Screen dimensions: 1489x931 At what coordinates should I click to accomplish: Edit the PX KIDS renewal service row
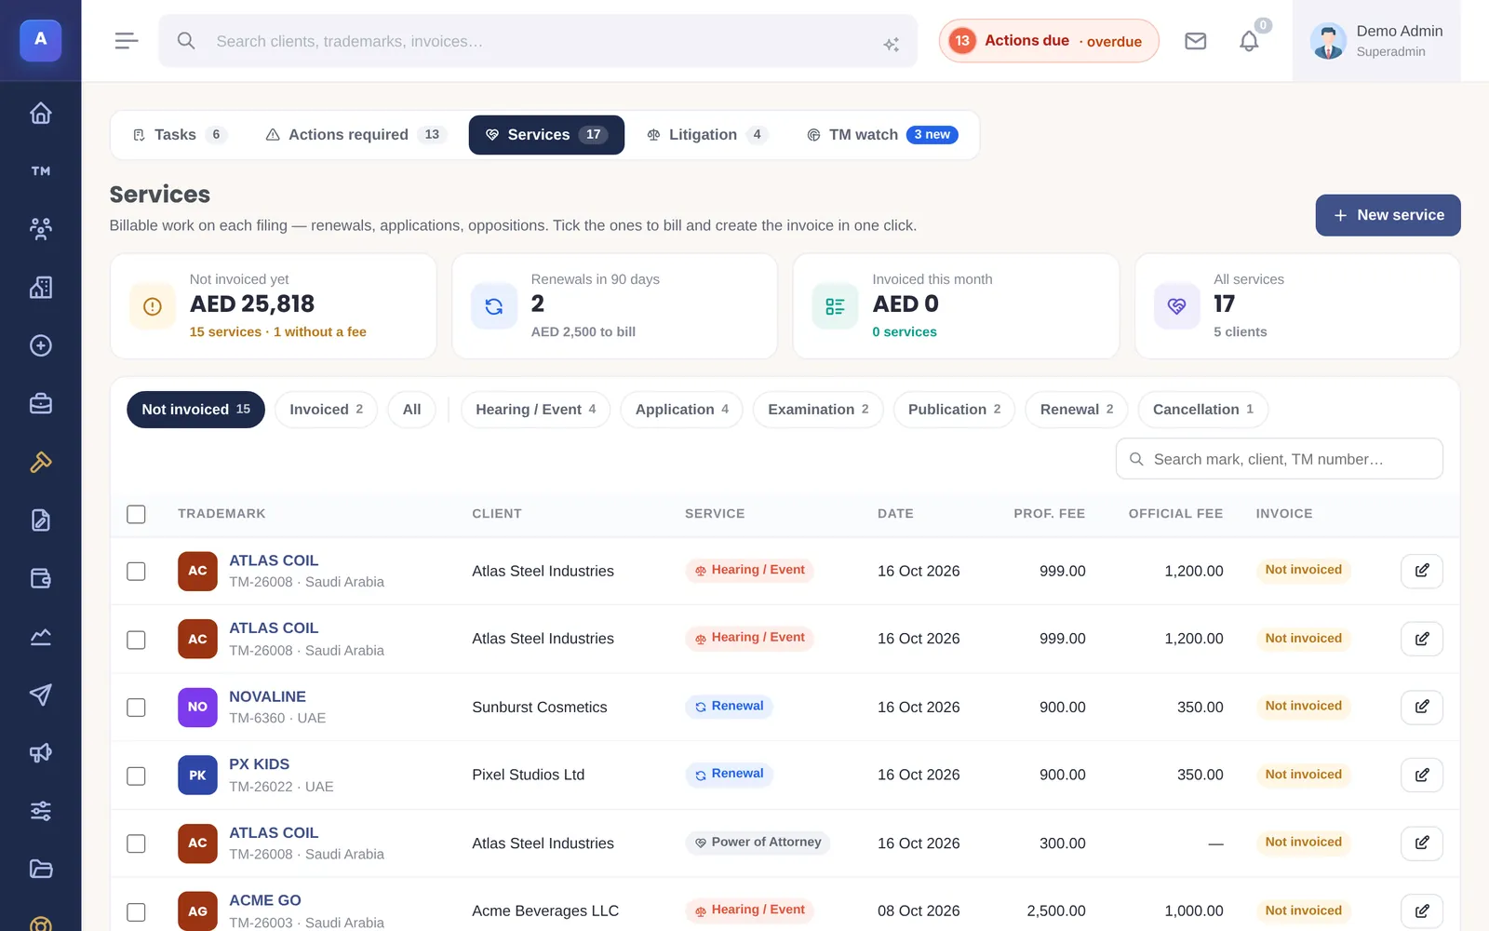[1421, 775]
